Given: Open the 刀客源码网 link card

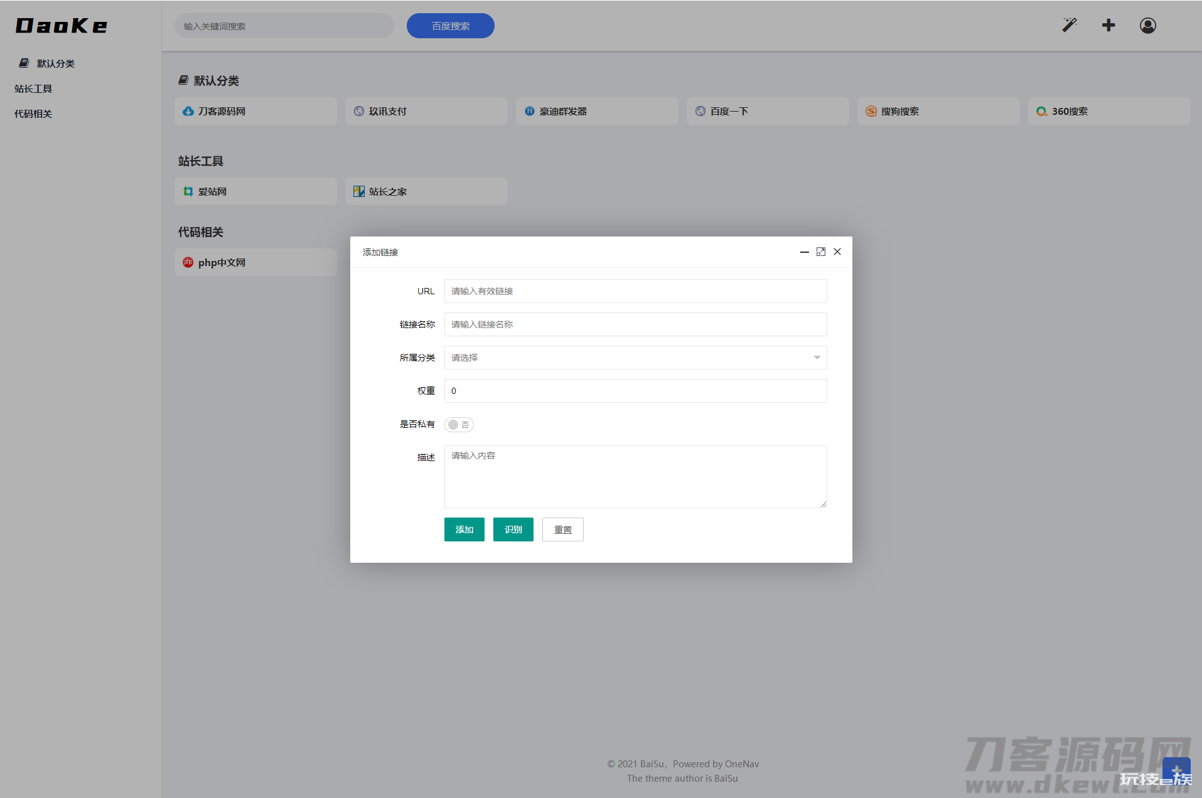Looking at the screenshot, I should pos(255,111).
